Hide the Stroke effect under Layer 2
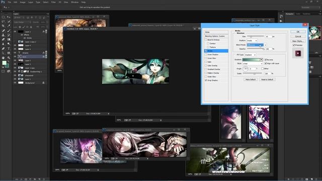This screenshot has width=322, height=181. pyautogui.click(x=25, y=38)
